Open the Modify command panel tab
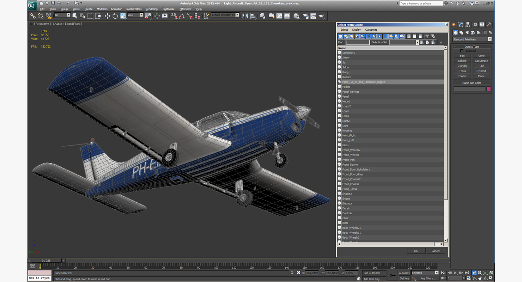The height and width of the screenshot is (282, 522). coord(461,24)
